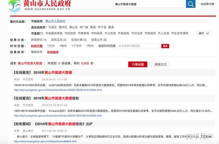Click snippet beginning 核心提示

point(115,137)
